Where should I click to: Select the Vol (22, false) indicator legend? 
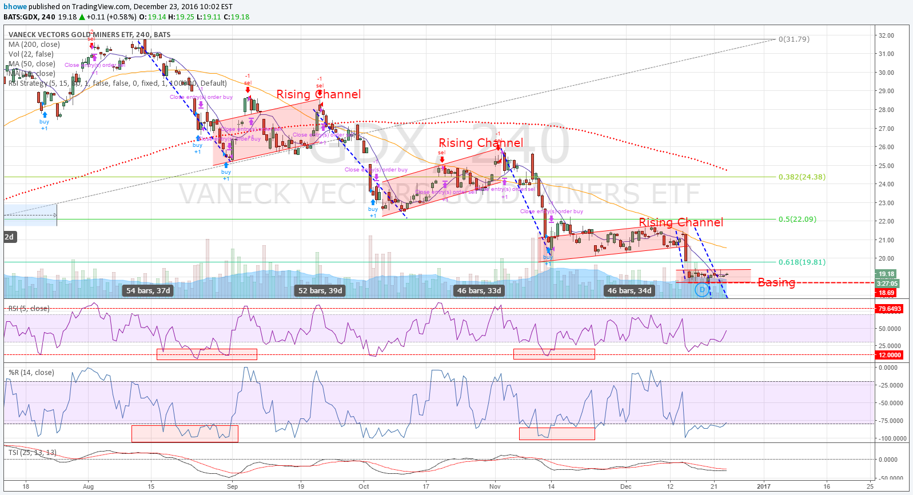31,54
